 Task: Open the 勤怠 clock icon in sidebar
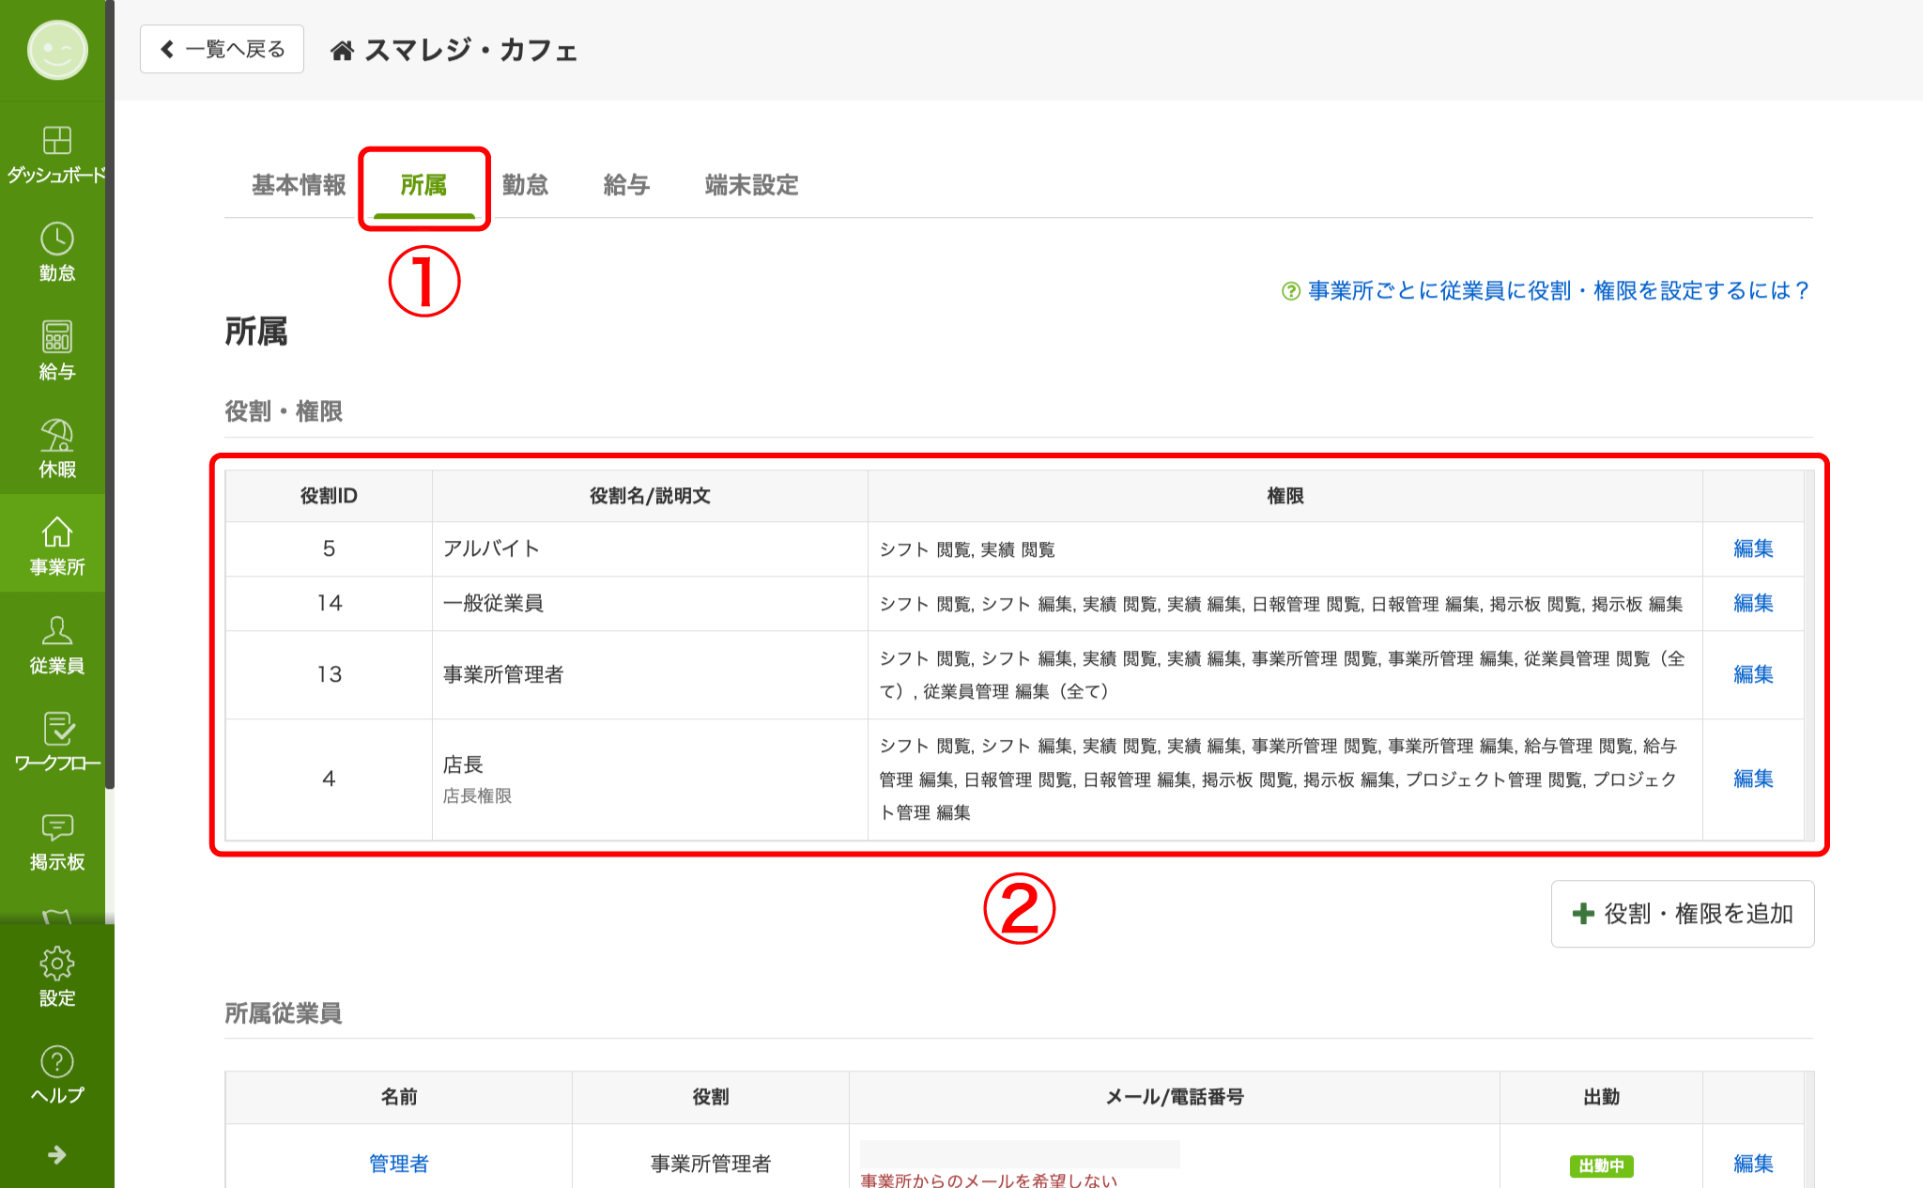pyautogui.click(x=56, y=239)
